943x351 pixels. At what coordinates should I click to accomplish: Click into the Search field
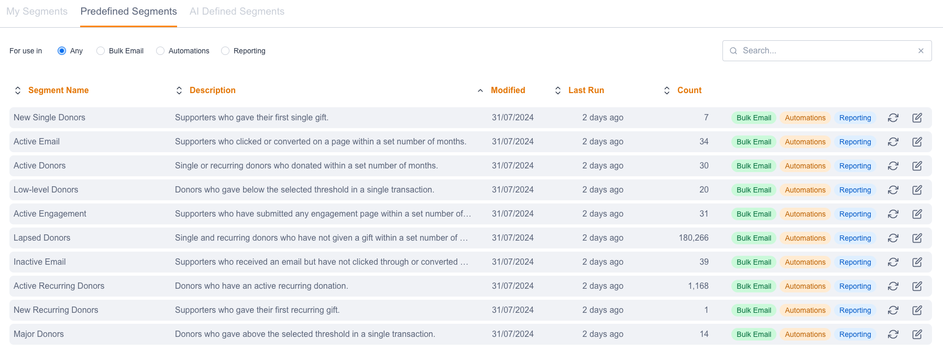825,51
